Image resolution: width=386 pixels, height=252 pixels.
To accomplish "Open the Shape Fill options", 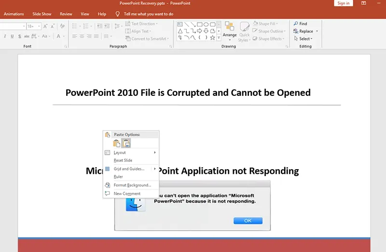I will pos(265,24).
